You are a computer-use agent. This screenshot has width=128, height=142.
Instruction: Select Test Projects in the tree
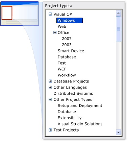tap(66, 130)
